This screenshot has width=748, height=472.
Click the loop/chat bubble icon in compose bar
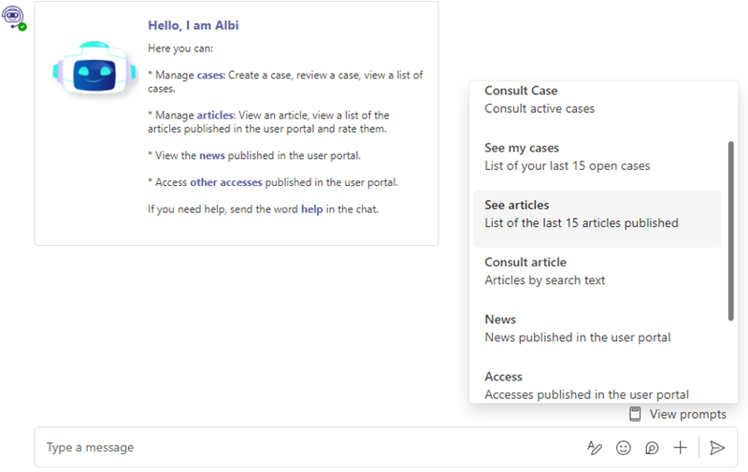click(652, 448)
